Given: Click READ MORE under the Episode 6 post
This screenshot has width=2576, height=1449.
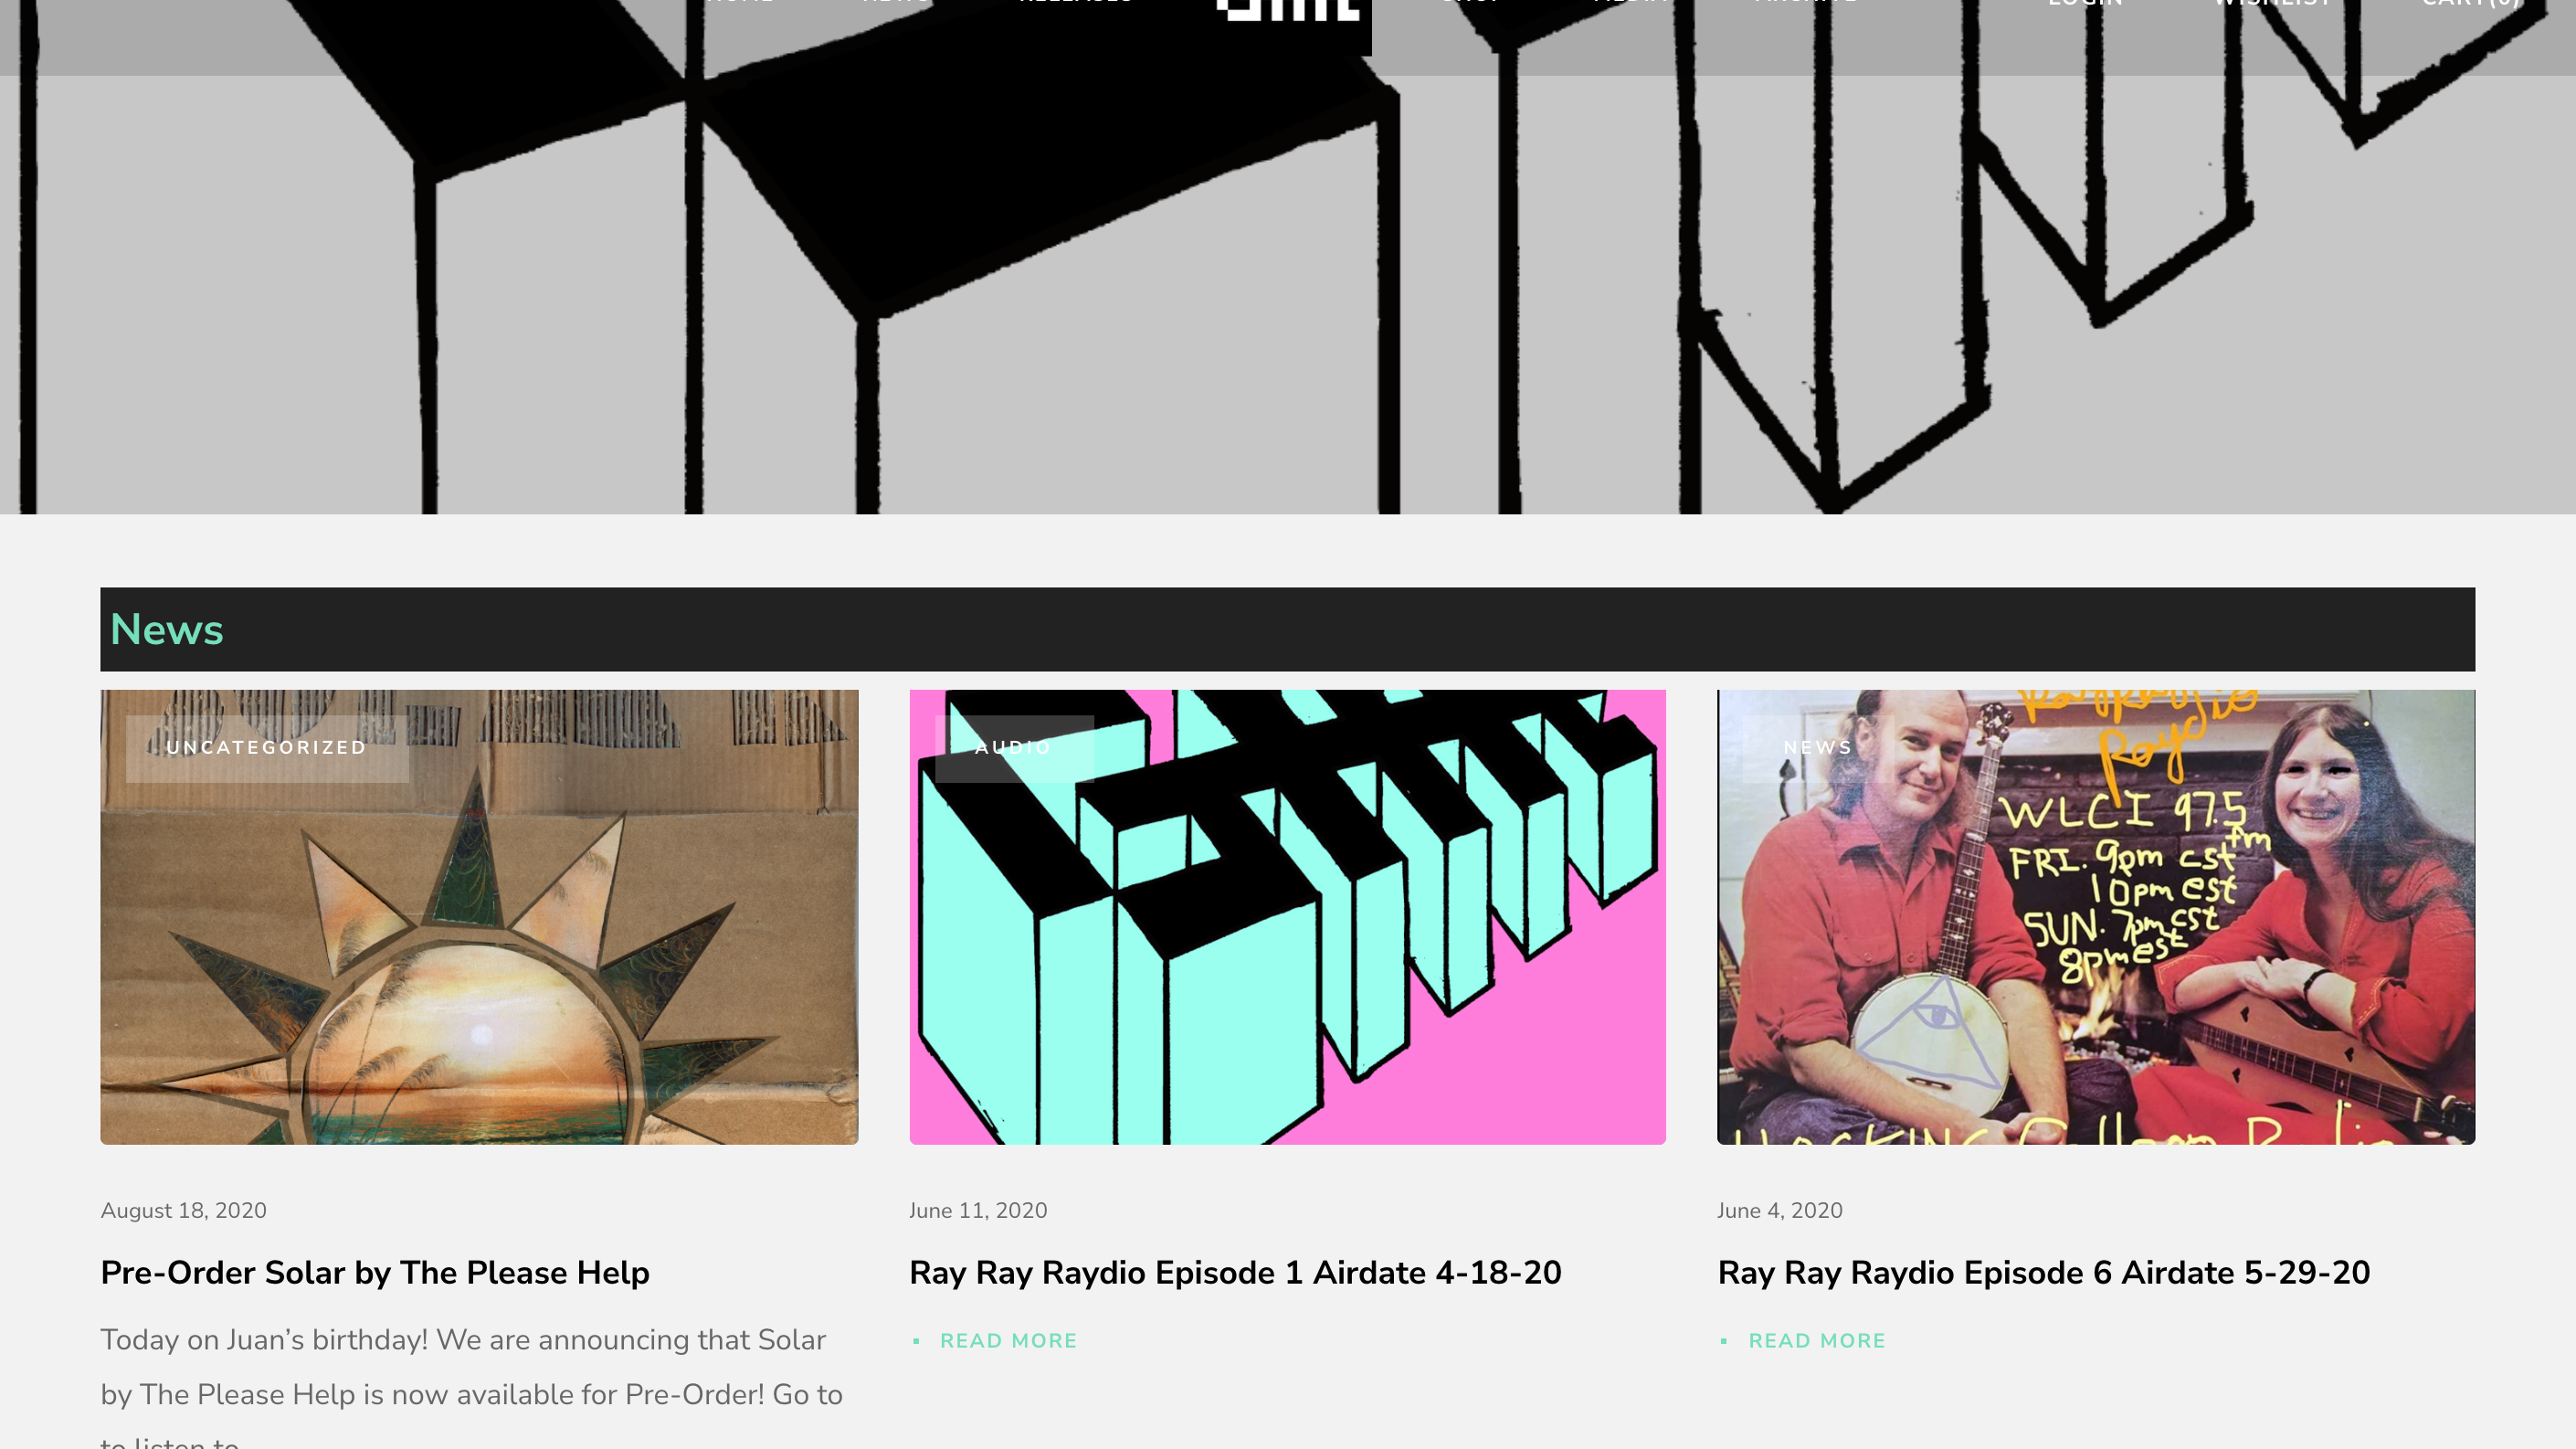Looking at the screenshot, I should click(x=1817, y=1341).
